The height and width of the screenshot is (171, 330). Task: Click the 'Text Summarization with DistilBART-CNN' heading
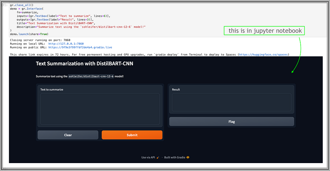pos(84,64)
